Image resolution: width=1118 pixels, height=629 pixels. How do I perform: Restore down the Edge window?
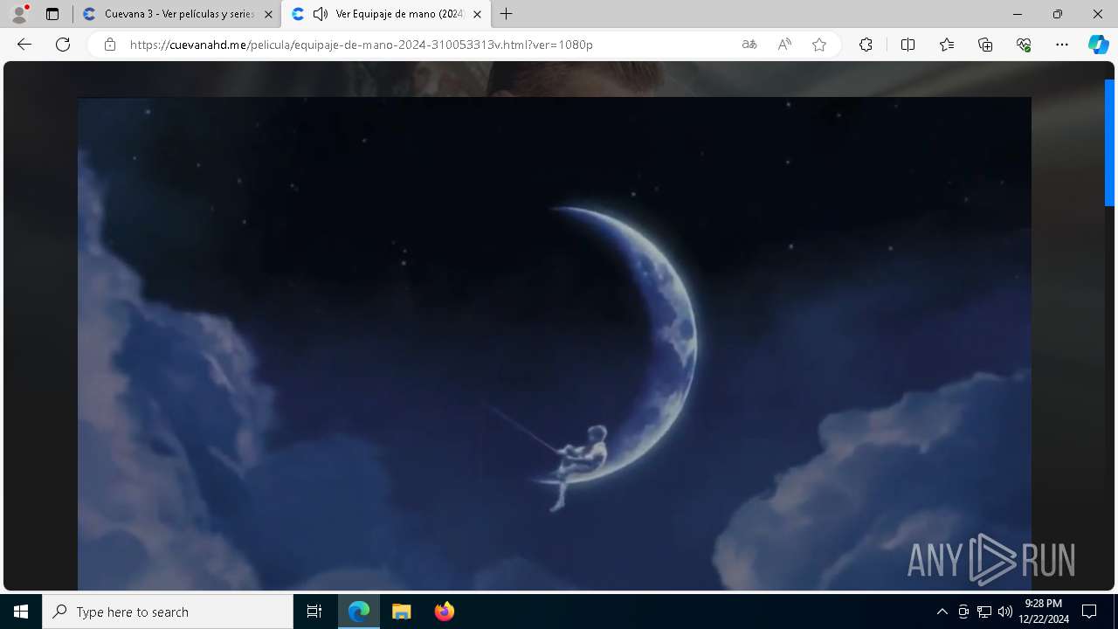pyautogui.click(x=1058, y=14)
